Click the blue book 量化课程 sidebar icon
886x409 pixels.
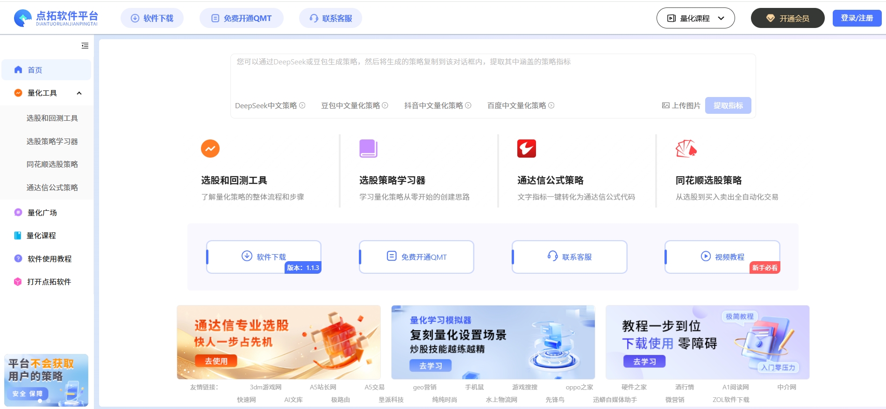[18, 236]
